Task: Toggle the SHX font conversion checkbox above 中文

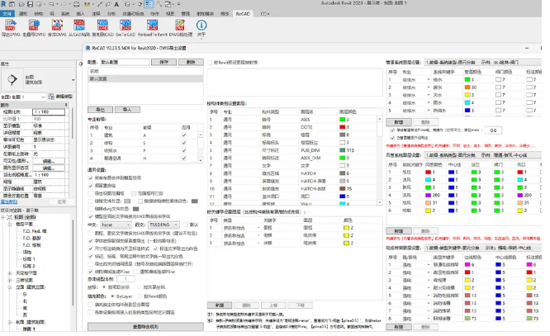Action: (x=91, y=216)
